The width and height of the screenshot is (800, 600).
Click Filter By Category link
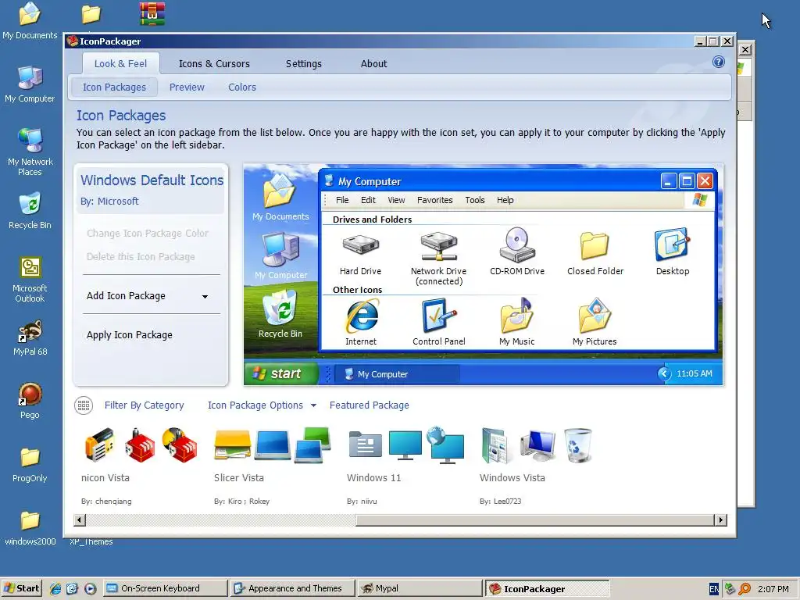click(144, 405)
